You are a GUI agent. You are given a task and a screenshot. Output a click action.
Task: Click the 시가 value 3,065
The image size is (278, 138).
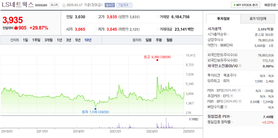pyautogui.click(x=80, y=29)
